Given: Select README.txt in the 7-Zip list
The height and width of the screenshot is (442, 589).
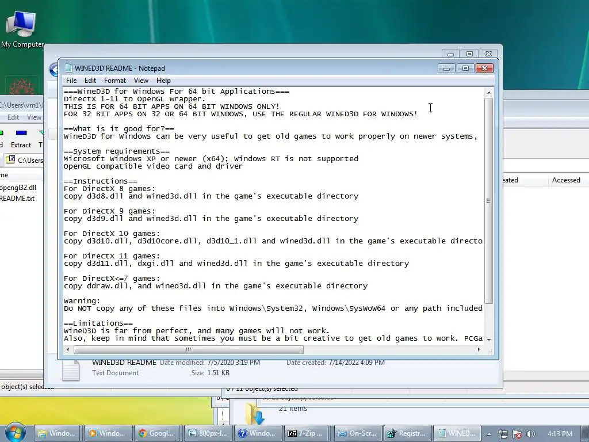Looking at the screenshot, I should [17, 198].
